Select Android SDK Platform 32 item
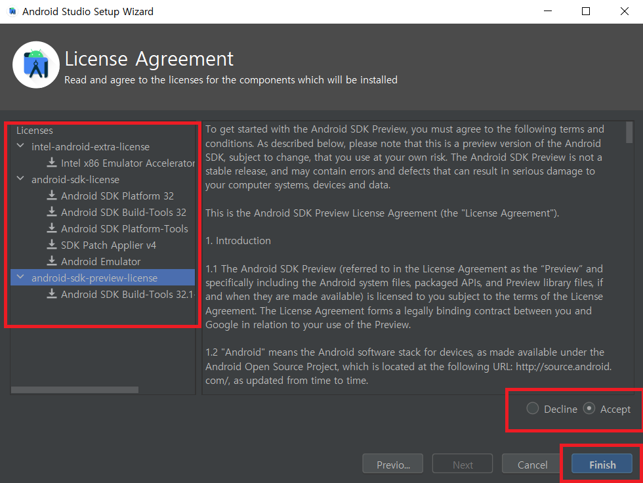Screen dimensions: 643x483 117,196
